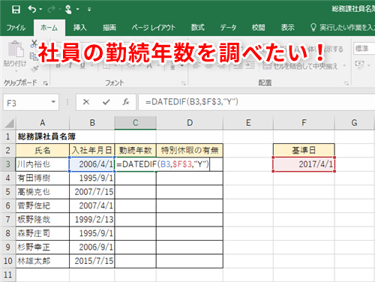Image resolution: width=375 pixels, height=282 pixels.
Task: Click the Insert Function fx icon
Action: pos(126,102)
